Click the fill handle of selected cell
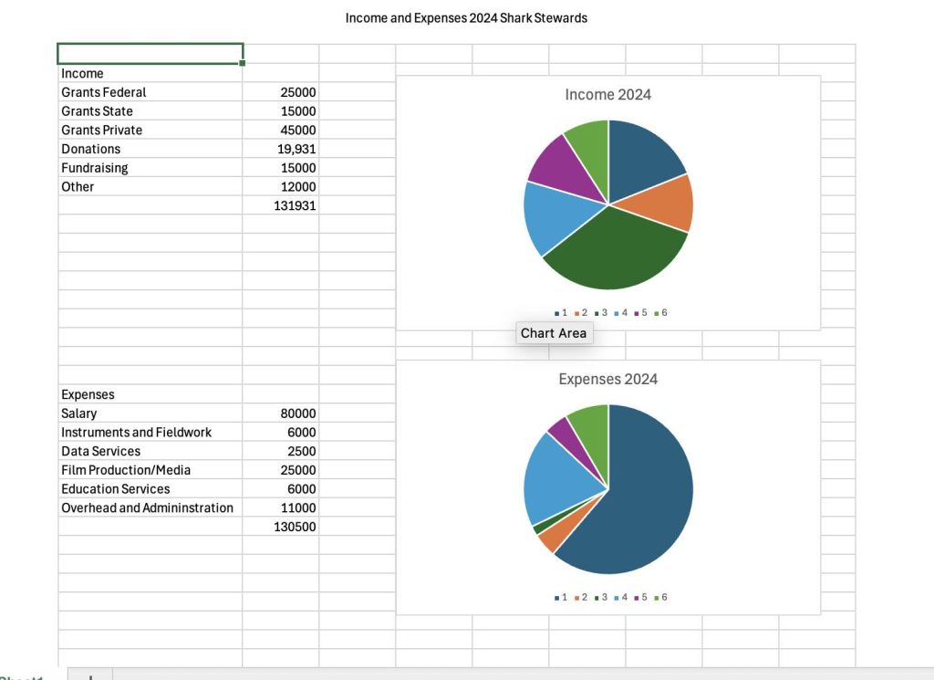Viewport: 934px width, 680px height. [x=243, y=63]
